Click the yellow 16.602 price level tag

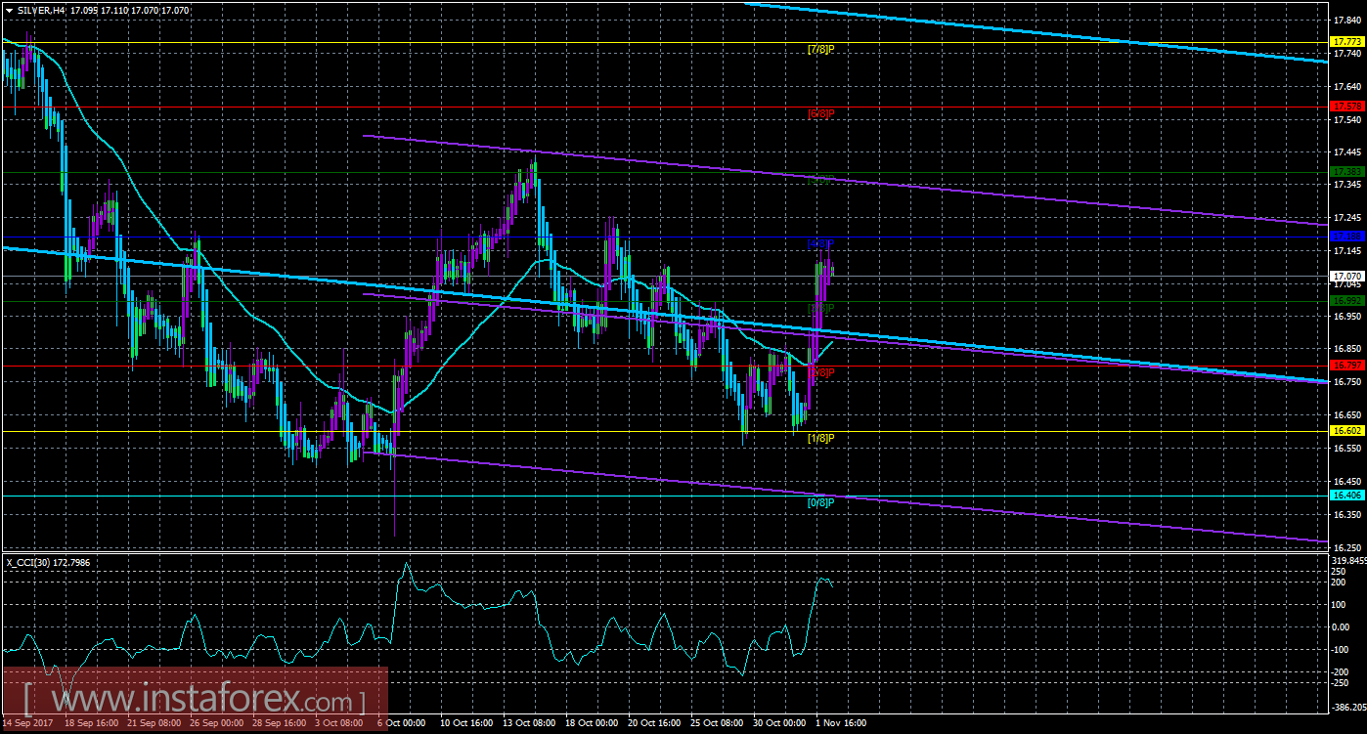coord(1345,430)
